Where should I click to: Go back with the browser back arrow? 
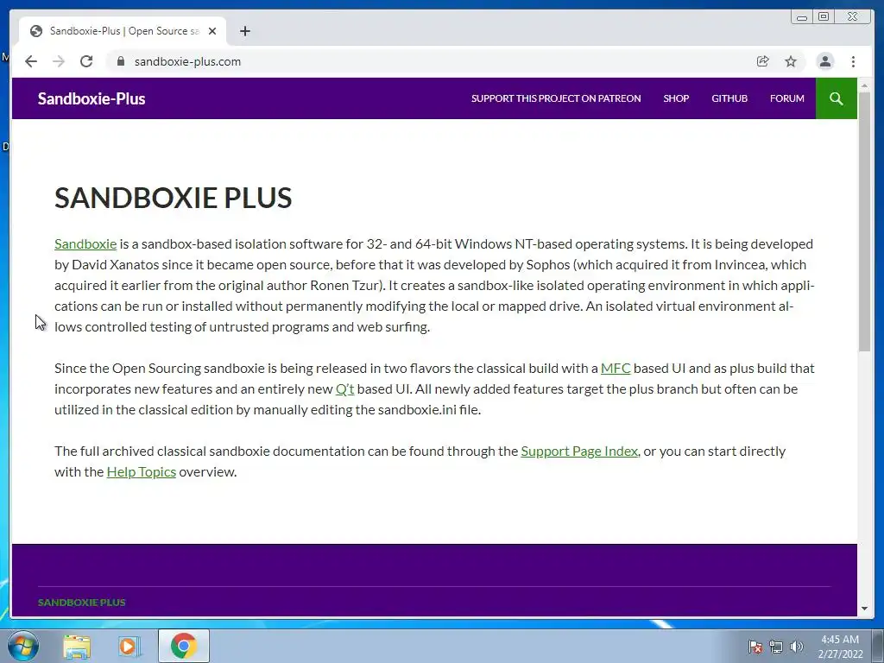click(31, 61)
